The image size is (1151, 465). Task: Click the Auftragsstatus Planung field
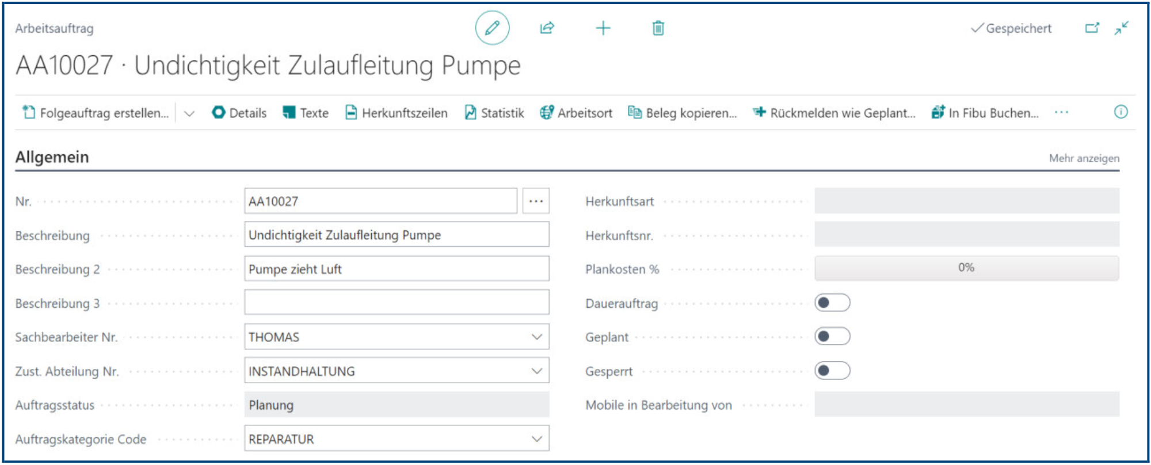[x=397, y=405]
